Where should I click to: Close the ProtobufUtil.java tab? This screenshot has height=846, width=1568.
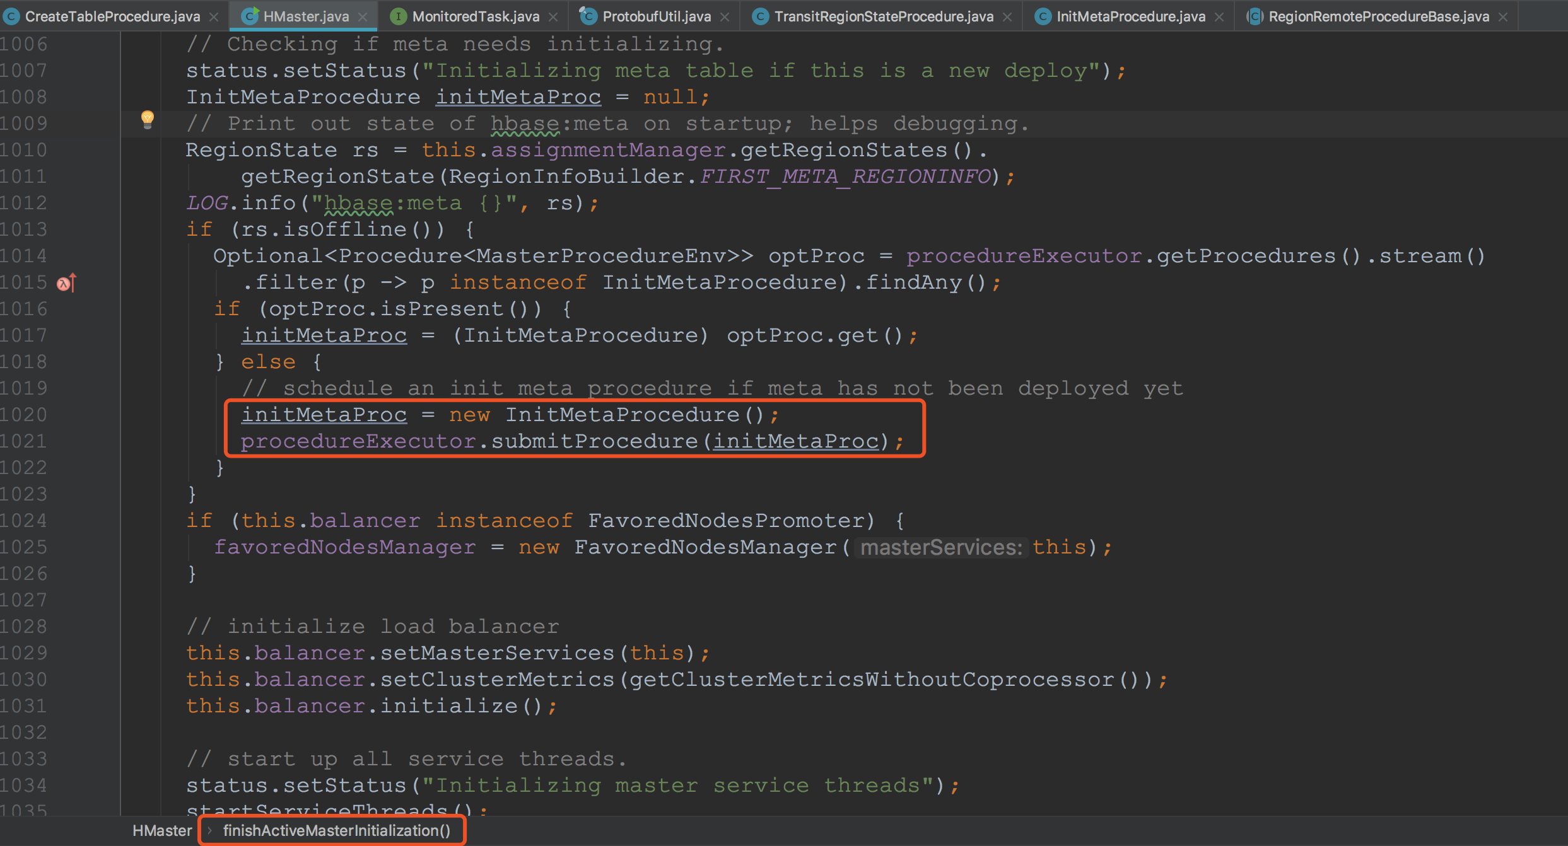[x=725, y=17]
